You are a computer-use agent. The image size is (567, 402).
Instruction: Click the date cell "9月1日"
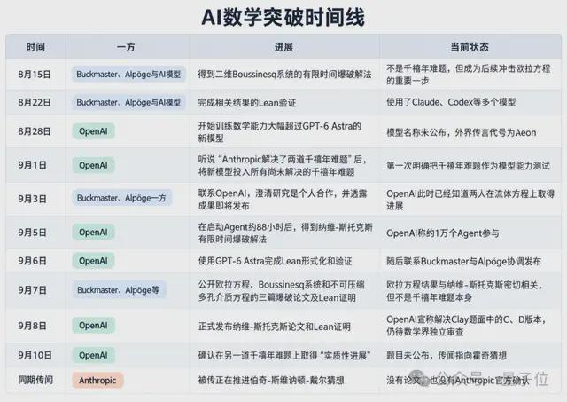pos(32,165)
